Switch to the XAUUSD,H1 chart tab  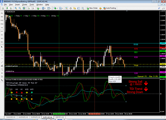[11, 117]
